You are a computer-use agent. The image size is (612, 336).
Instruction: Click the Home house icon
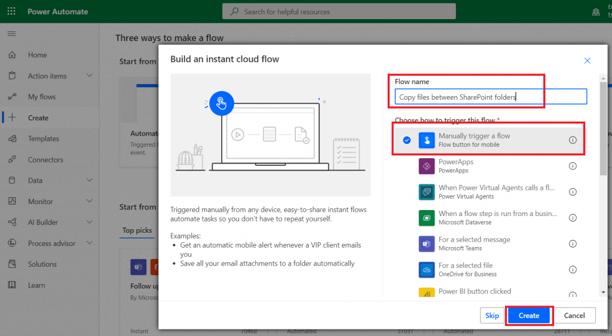pos(12,55)
